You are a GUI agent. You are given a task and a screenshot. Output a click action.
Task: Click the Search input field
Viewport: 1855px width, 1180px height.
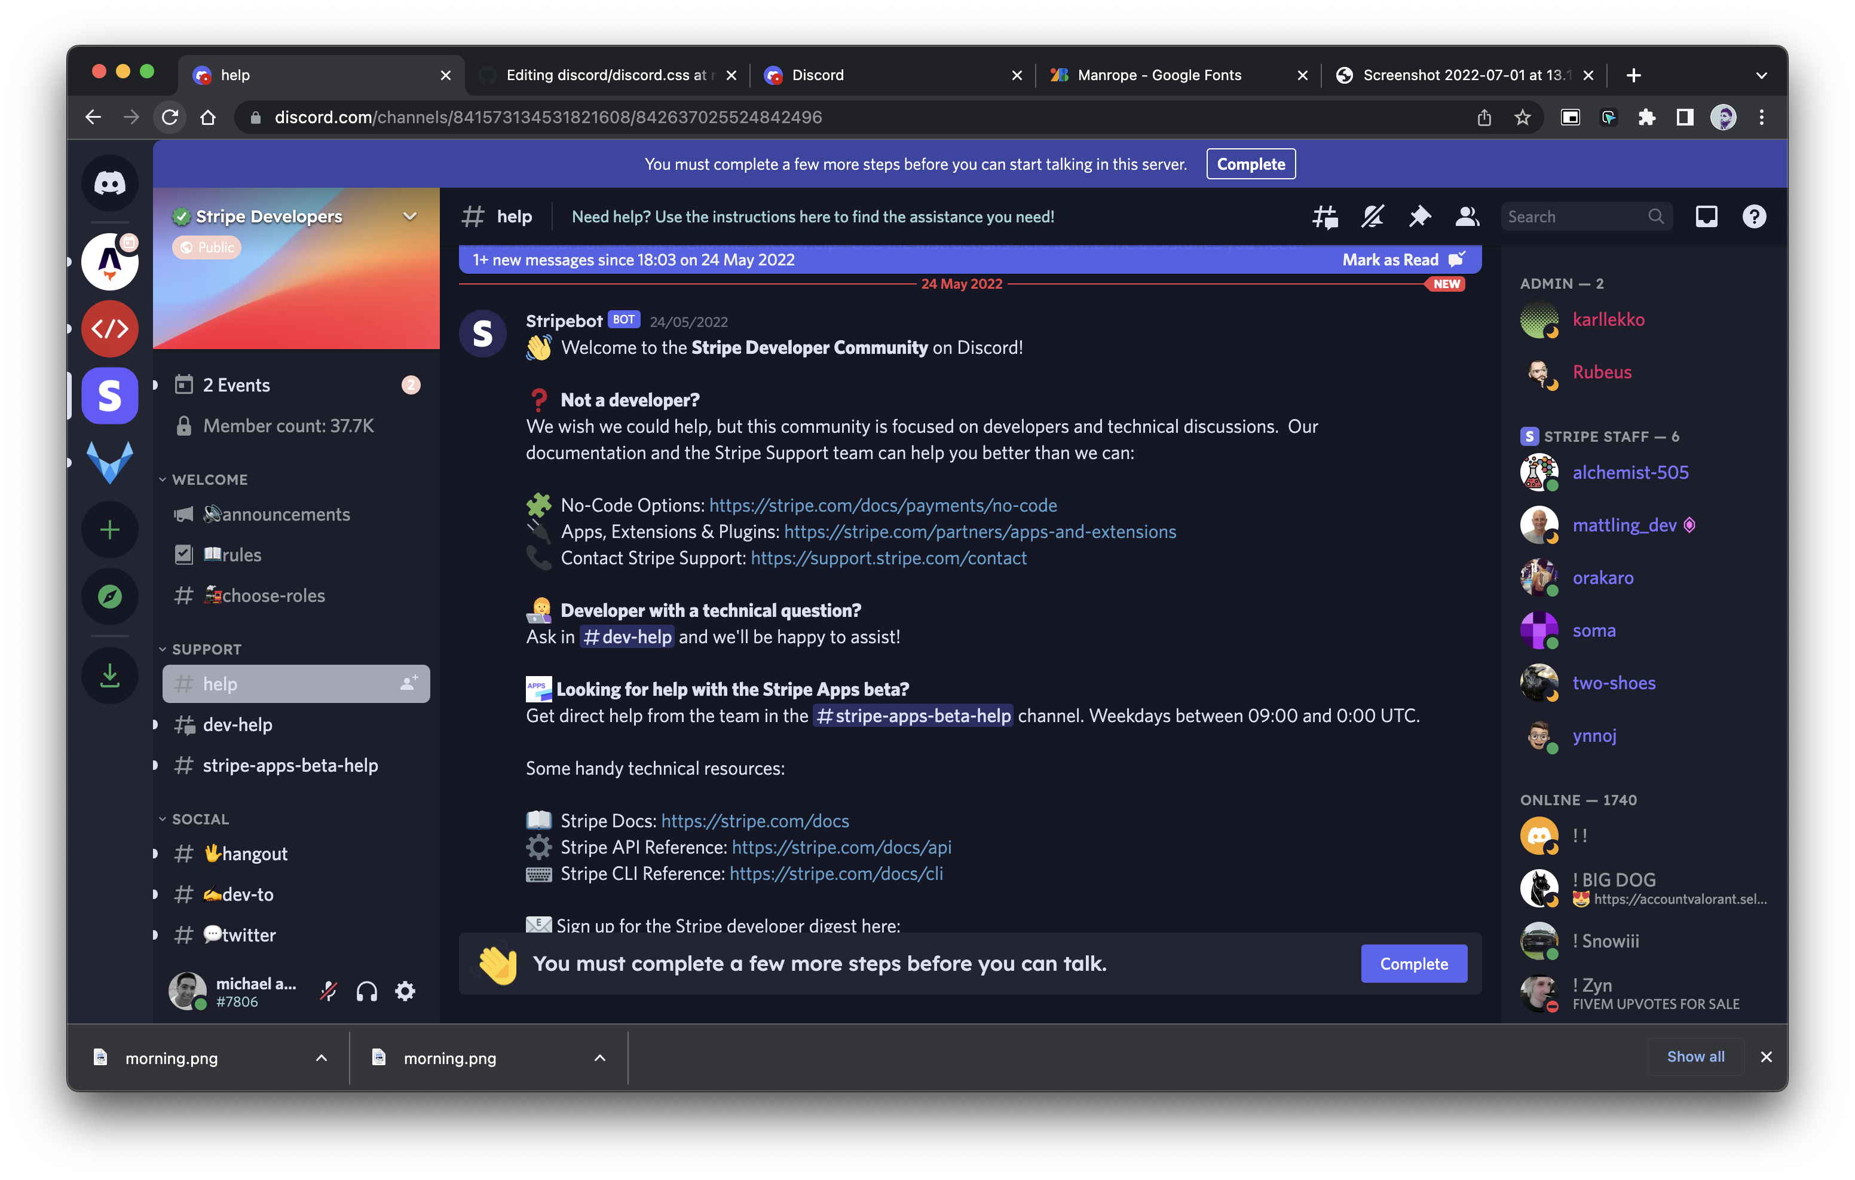(x=1575, y=216)
